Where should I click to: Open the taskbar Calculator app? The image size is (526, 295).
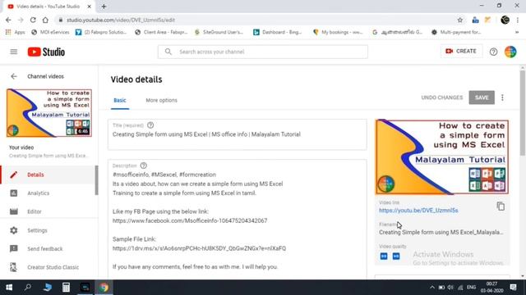tap(66, 288)
